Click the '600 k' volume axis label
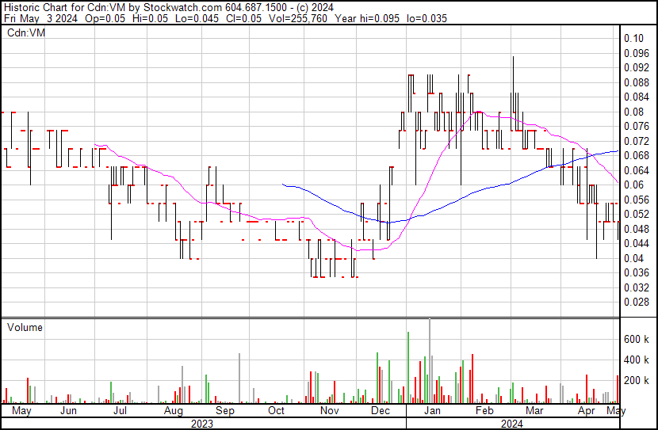 (x=637, y=339)
